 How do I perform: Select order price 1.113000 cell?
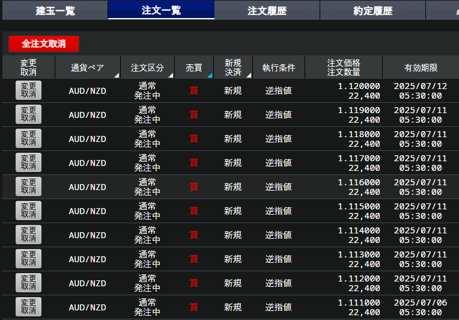click(x=359, y=254)
